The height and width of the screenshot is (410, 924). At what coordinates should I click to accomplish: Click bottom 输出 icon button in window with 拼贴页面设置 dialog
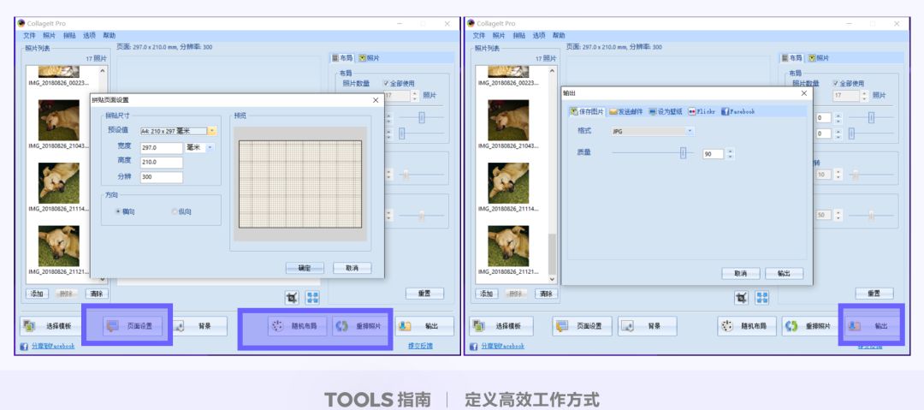coord(424,326)
